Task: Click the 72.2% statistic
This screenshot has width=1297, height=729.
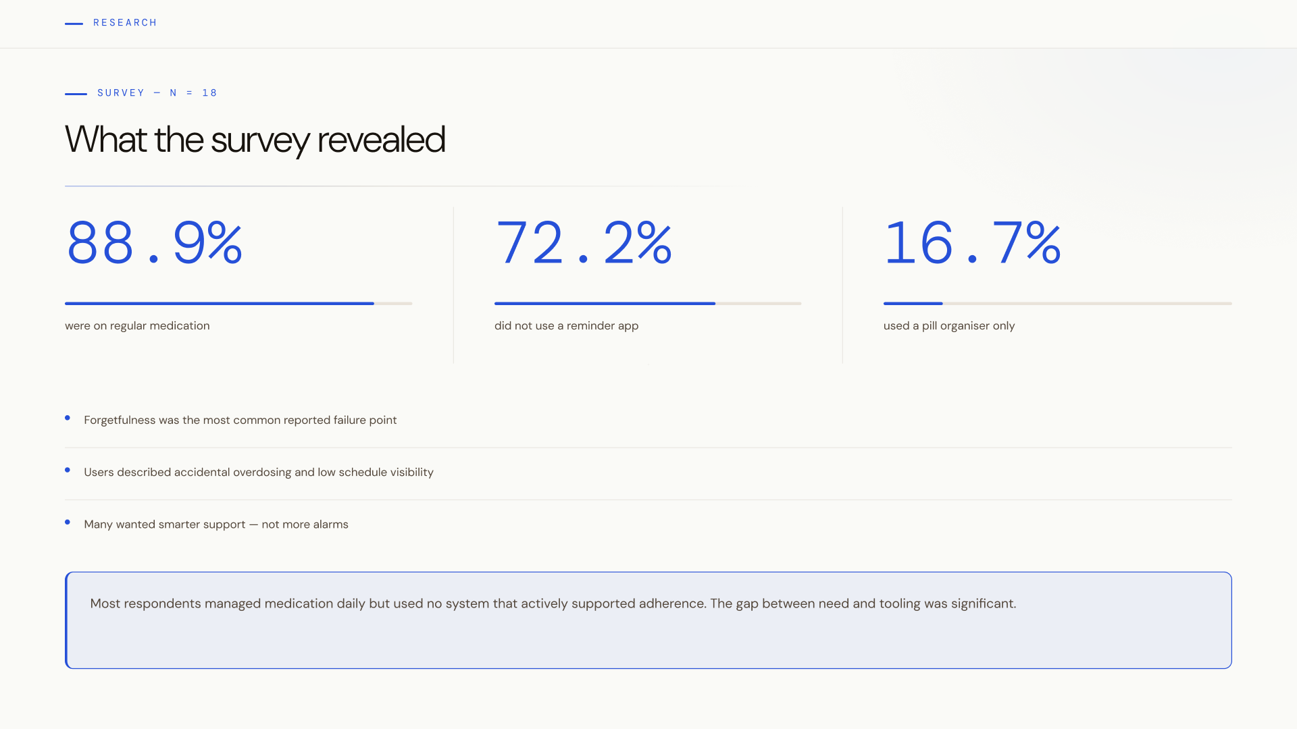Action: coord(584,243)
